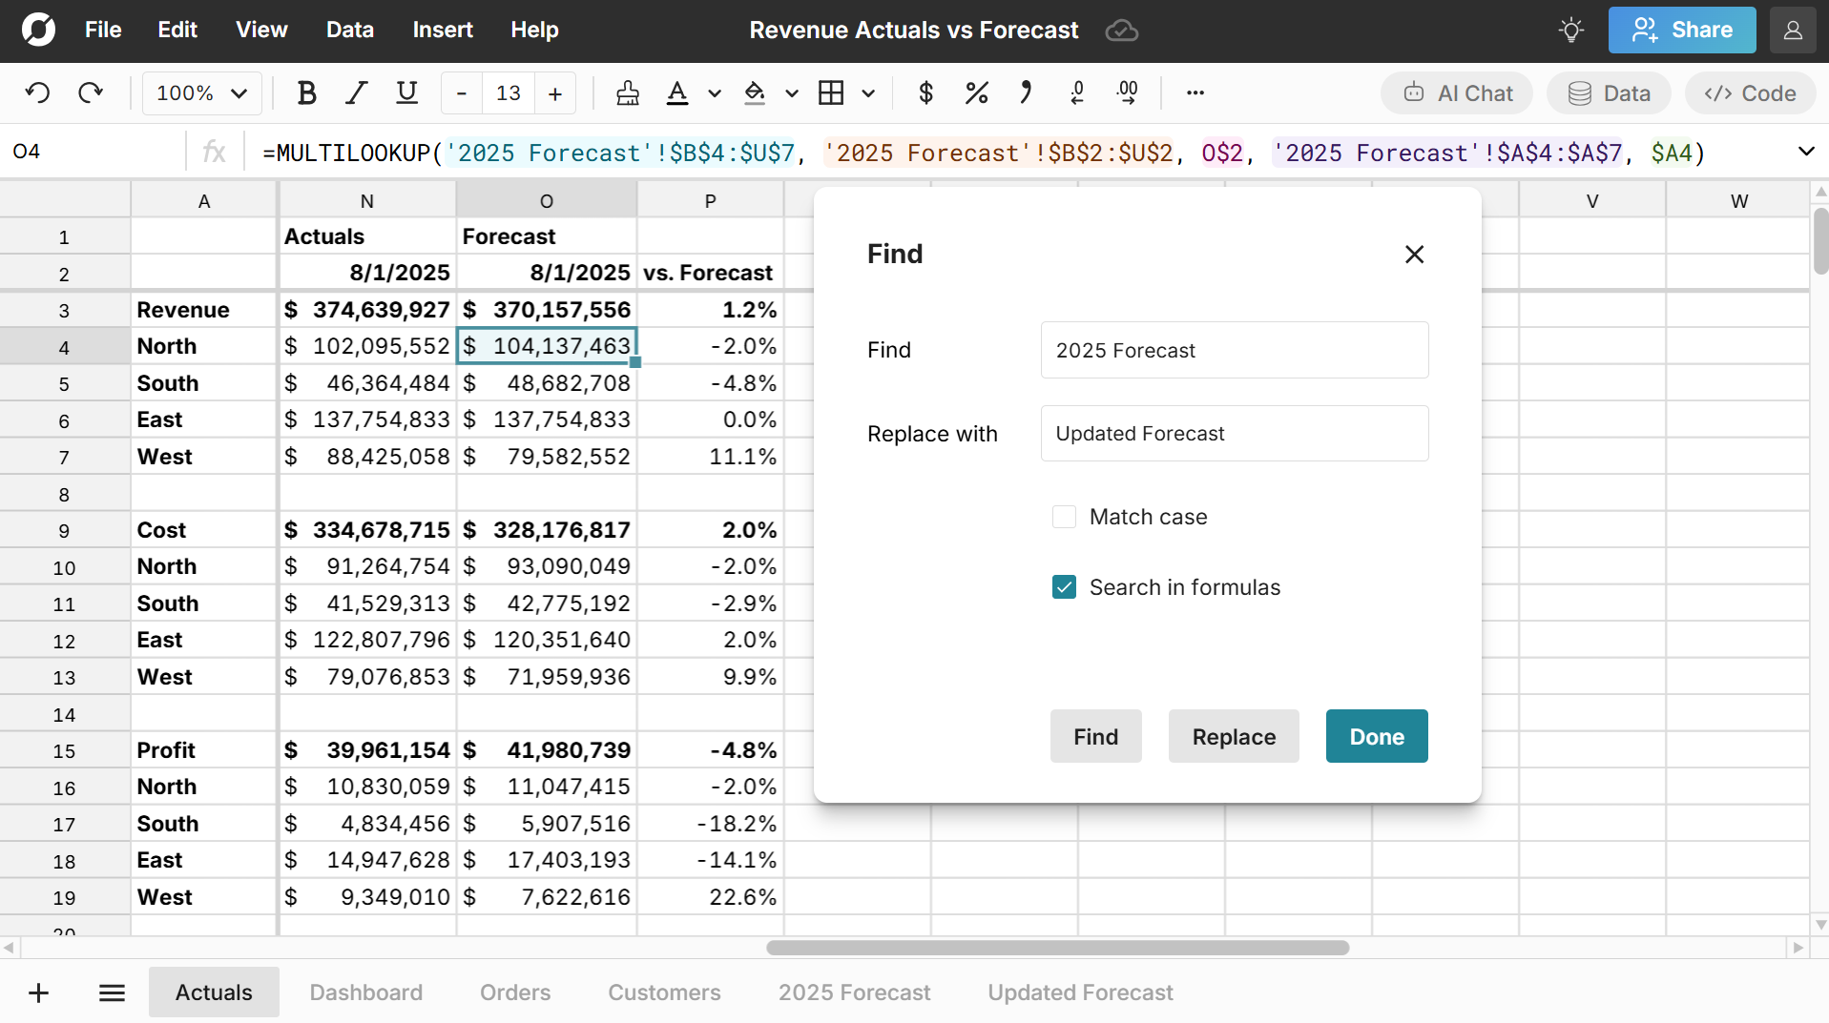This screenshot has width=1829, height=1023.
Task: Apply percent format
Action: click(976, 92)
